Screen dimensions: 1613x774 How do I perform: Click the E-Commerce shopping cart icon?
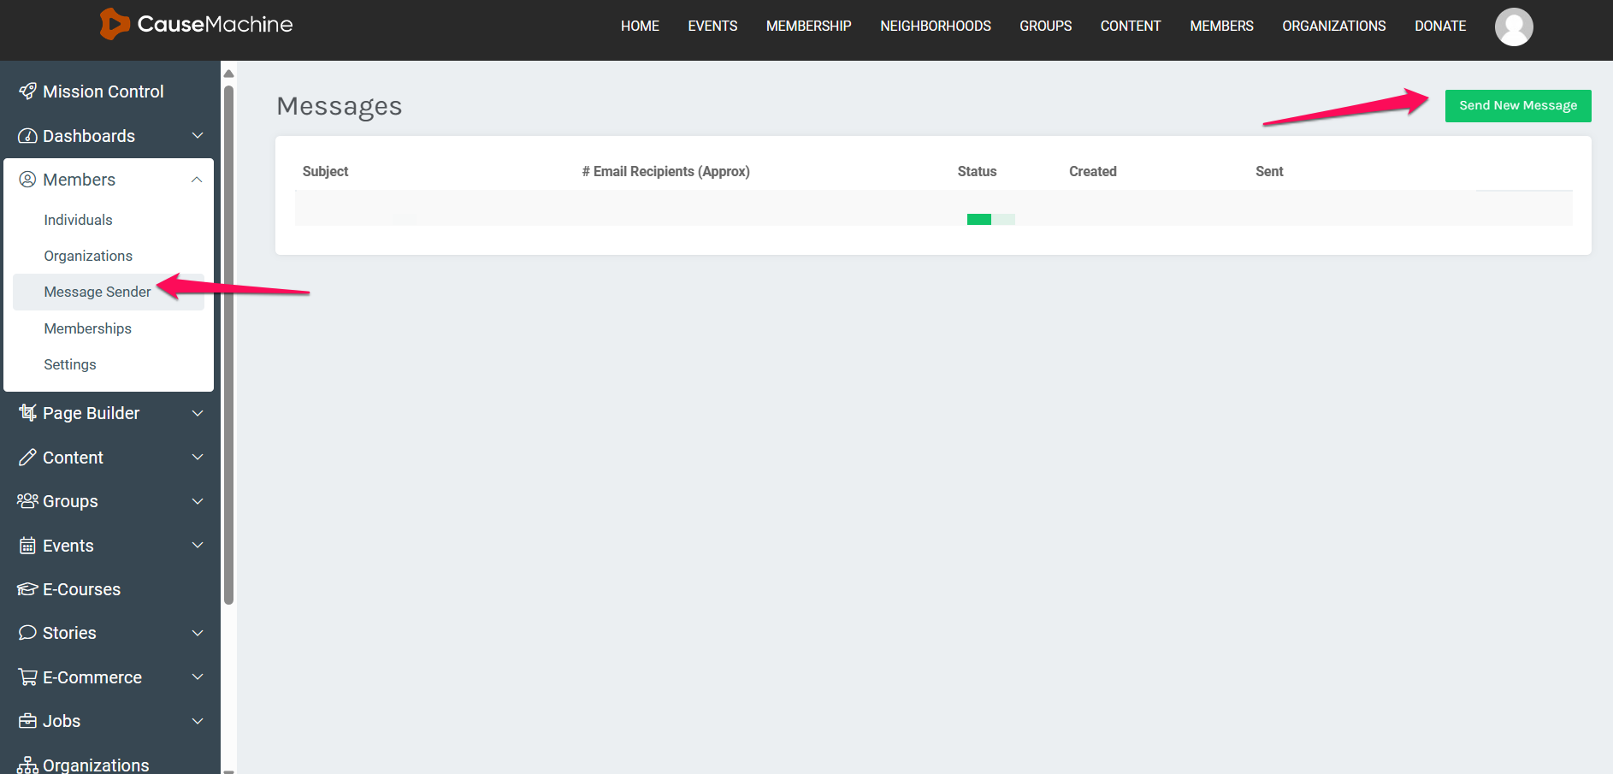(x=27, y=677)
